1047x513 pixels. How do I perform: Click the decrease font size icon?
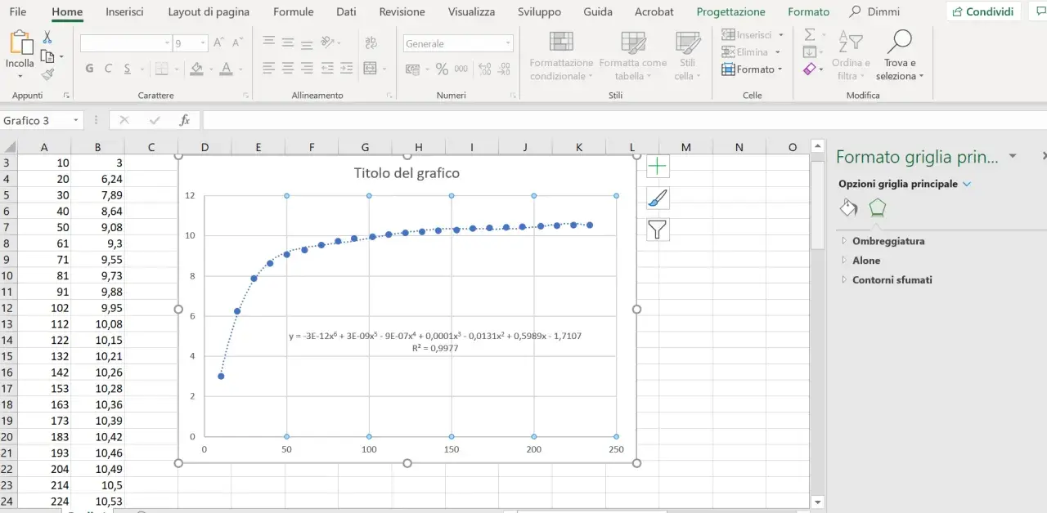pyautogui.click(x=237, y=43)
